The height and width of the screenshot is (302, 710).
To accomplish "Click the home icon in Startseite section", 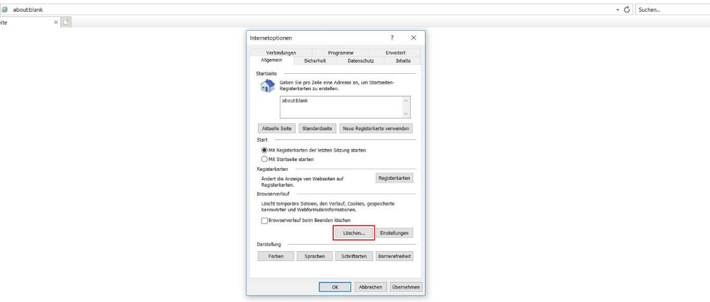I will click(x=268, y=86).
